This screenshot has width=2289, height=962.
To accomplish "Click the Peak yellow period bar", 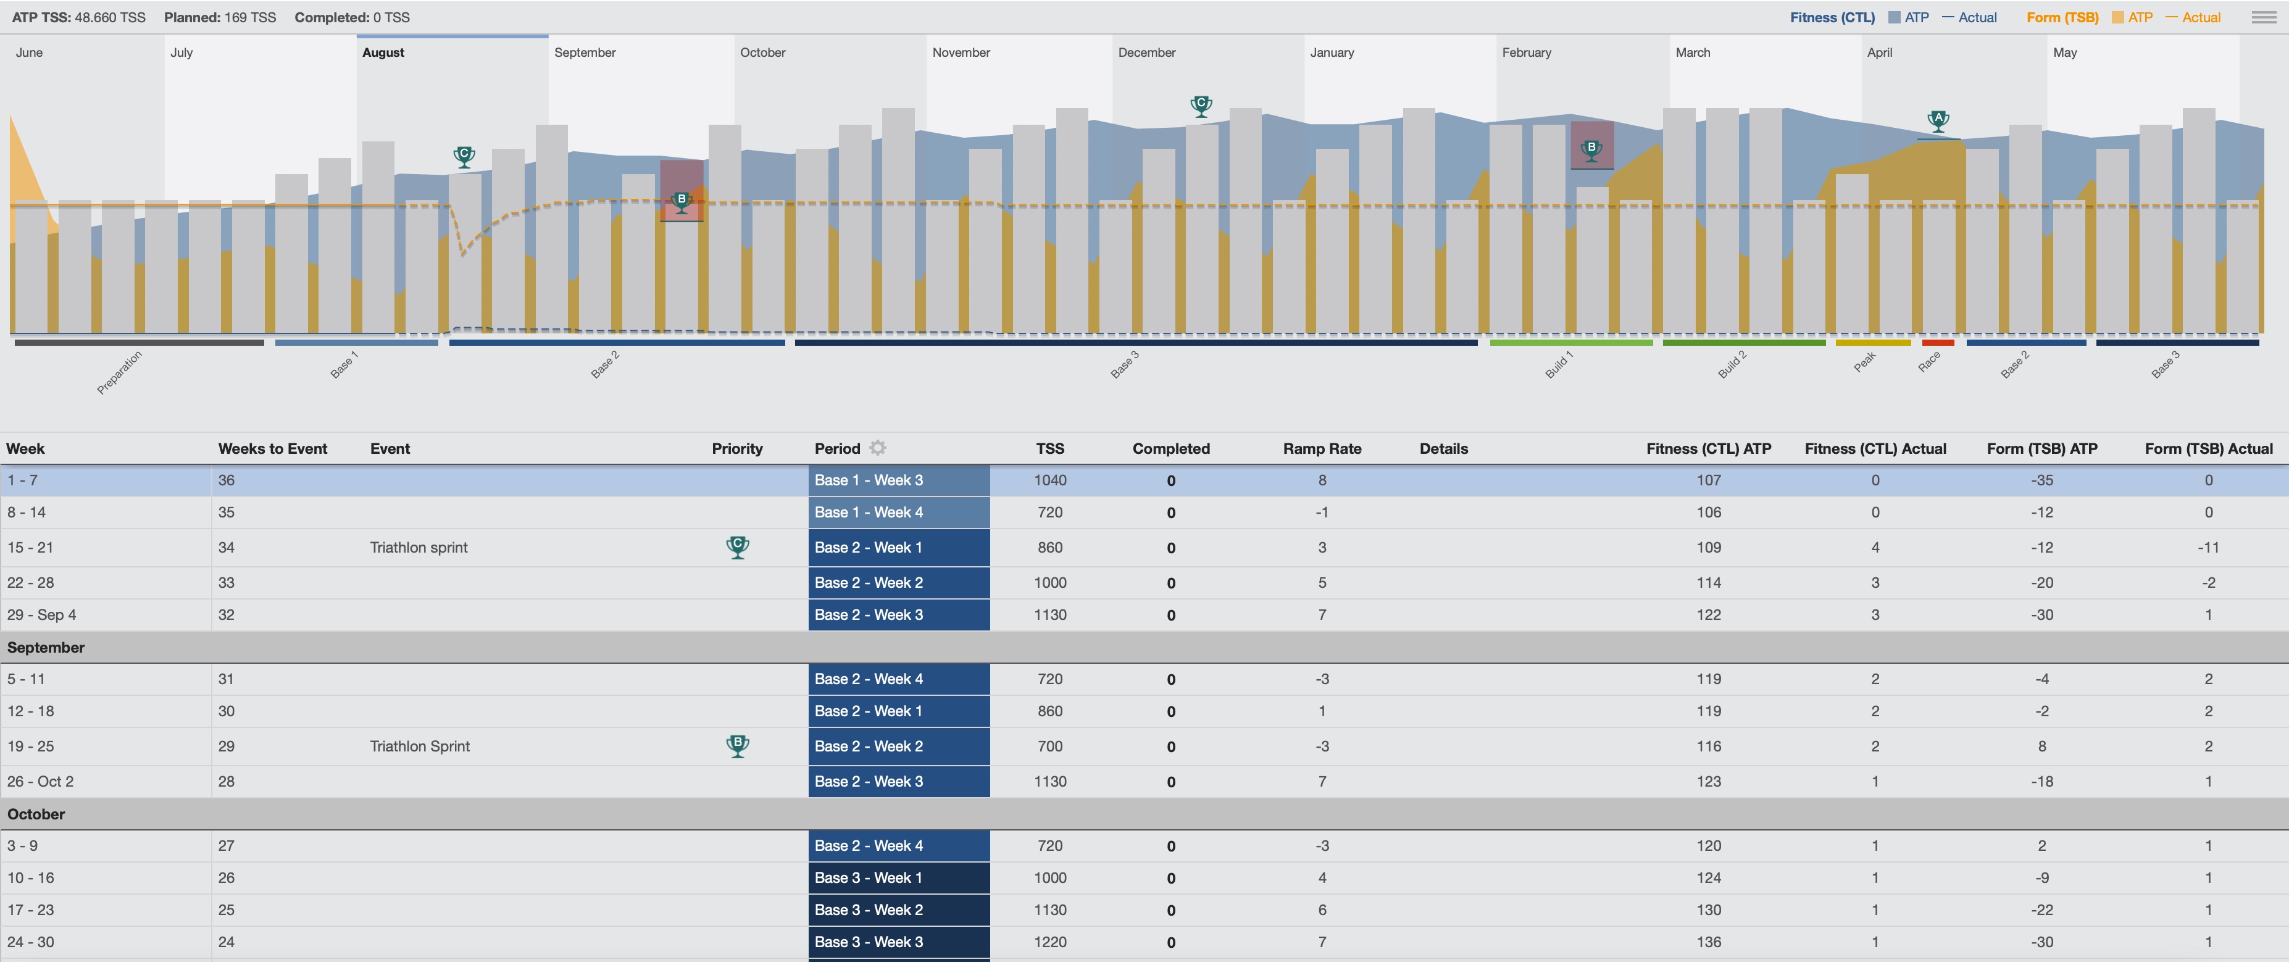I will pyautogui.click(x=1873, y=342).
